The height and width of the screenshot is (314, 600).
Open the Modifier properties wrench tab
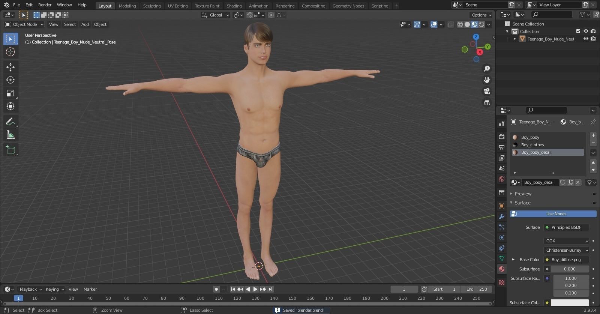tap(502, 216)
